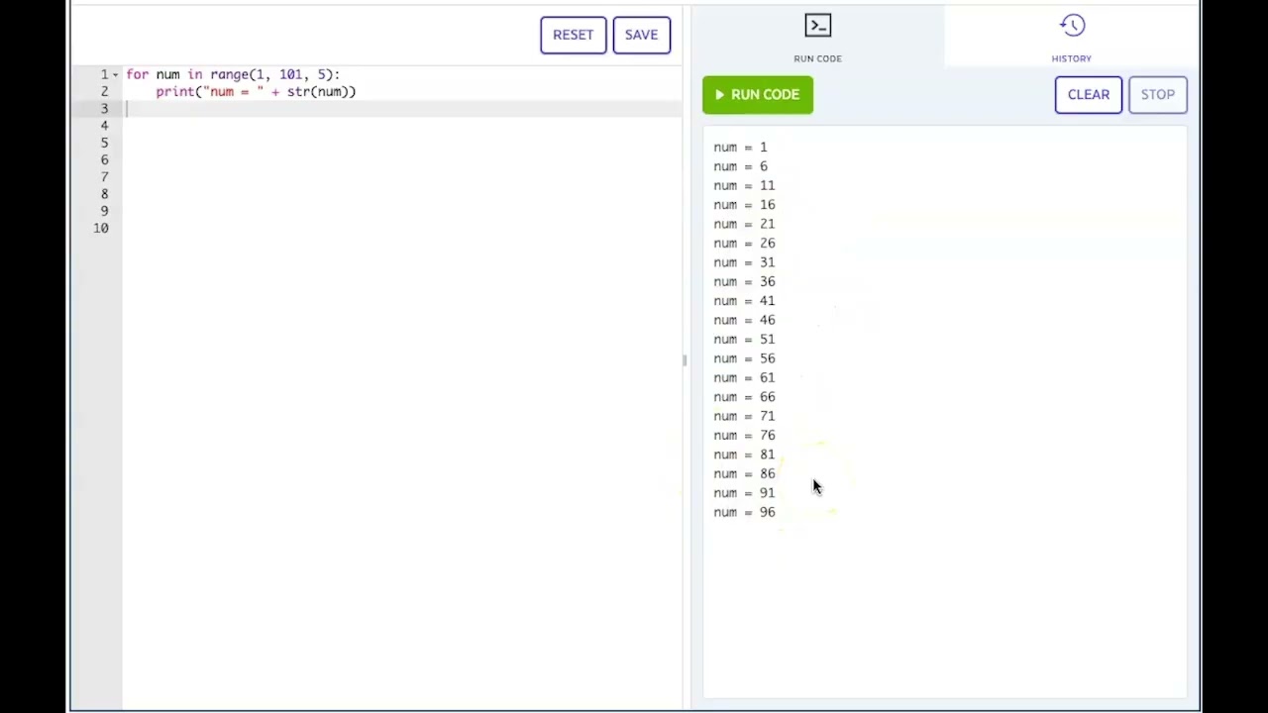Screen dimensions: 1268x713
Task: Click the 'for num in range(1, 101, 5):' code line
Action: pyautogui.click(x=233, y=74)
